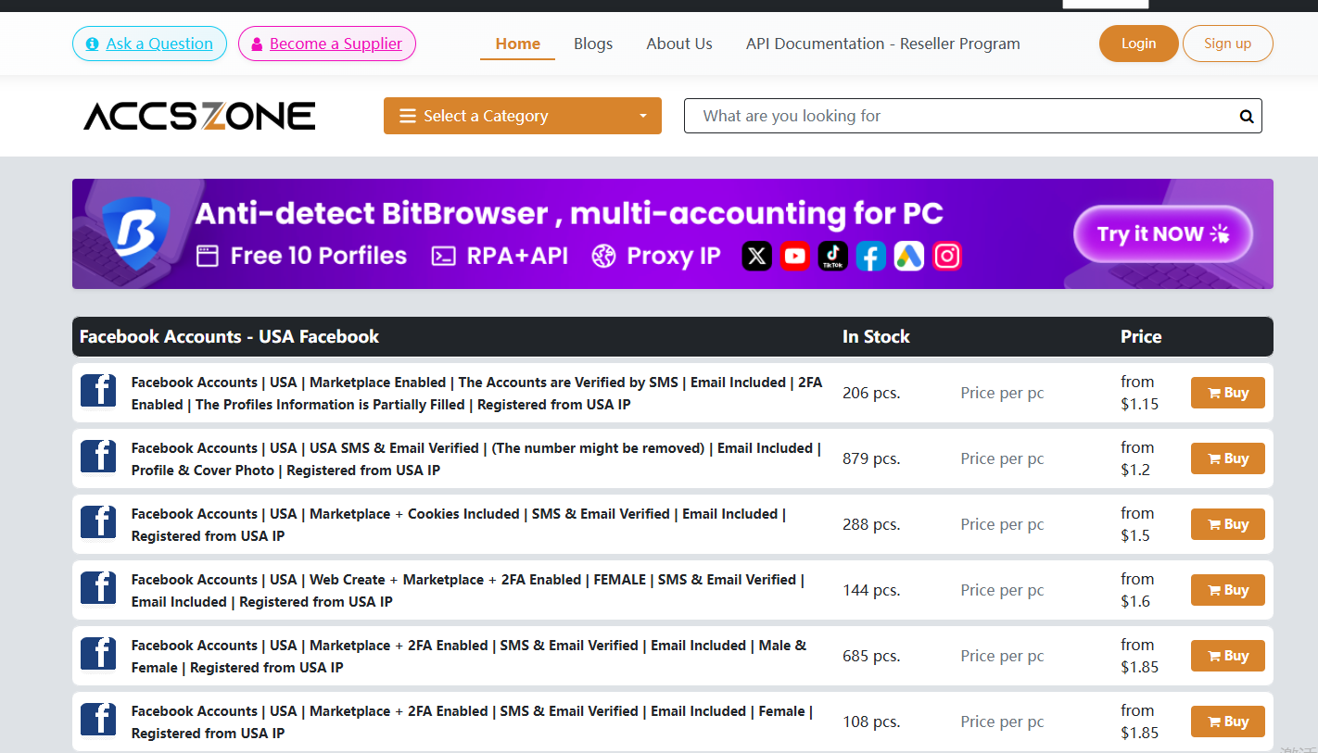1318x753 pixels.
Task: Click the ACCSZONE site logo
Action: pyautogui.click(x=200, y=116)
